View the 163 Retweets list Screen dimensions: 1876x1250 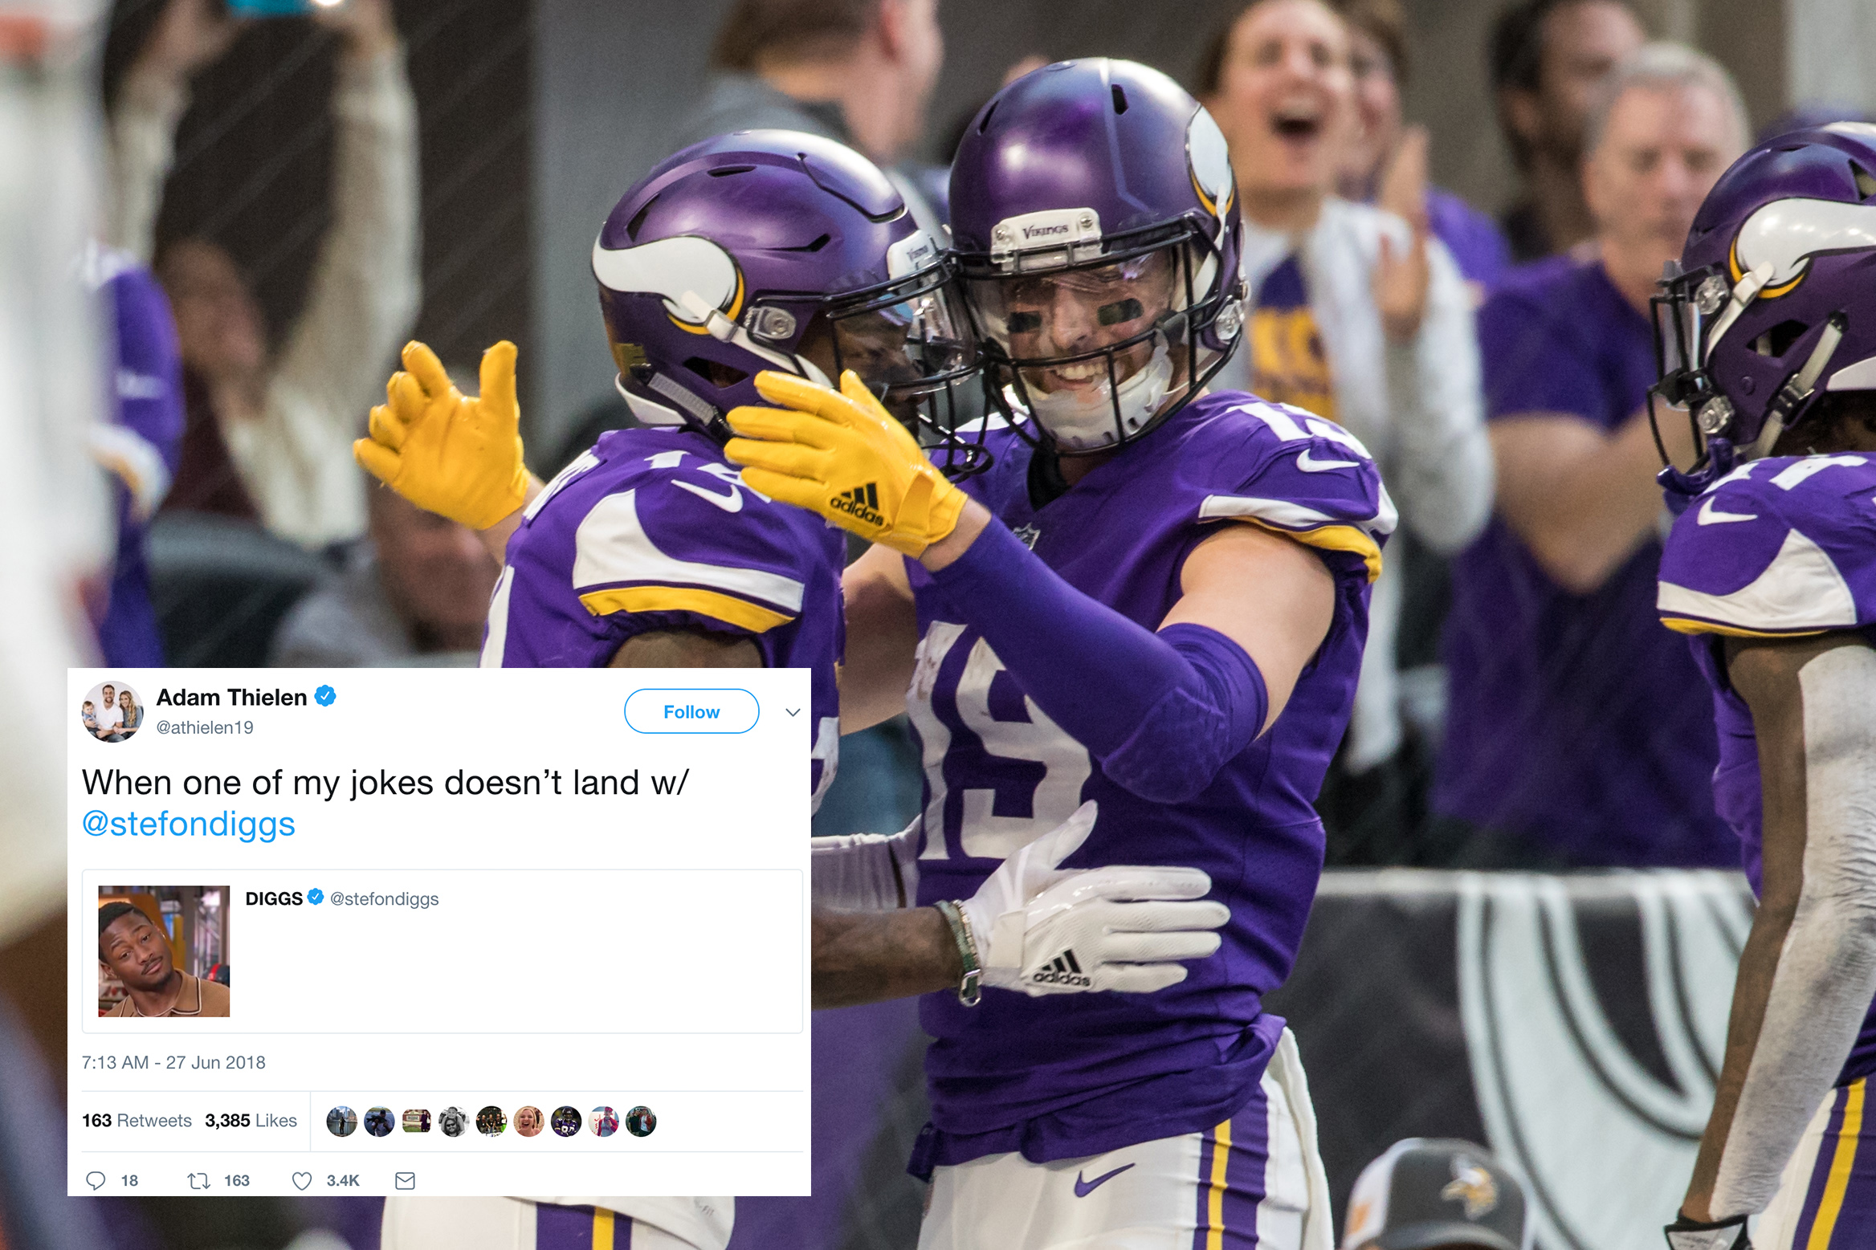point(137,1121)
